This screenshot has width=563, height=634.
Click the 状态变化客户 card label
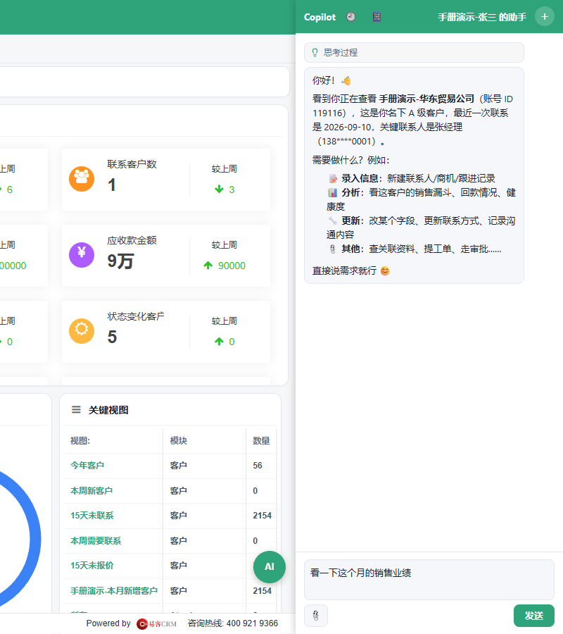pos(136,316)
